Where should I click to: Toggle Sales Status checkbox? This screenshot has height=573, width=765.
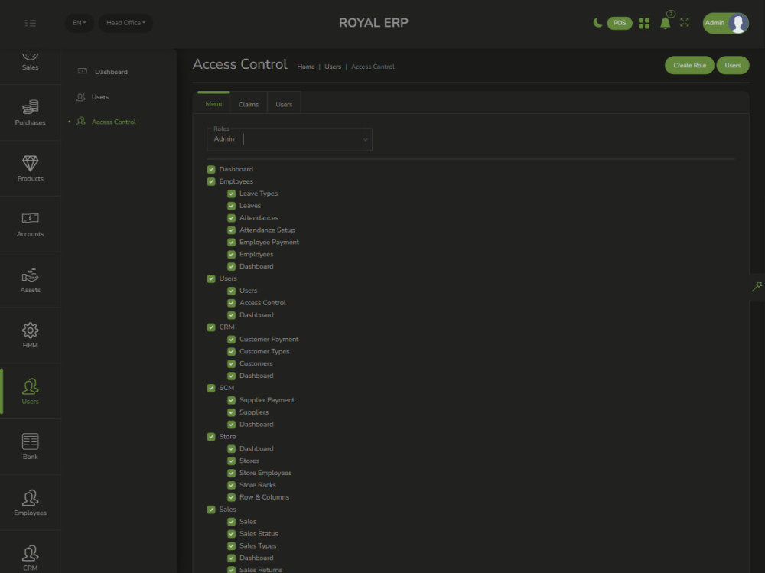(x=232, y=534)
